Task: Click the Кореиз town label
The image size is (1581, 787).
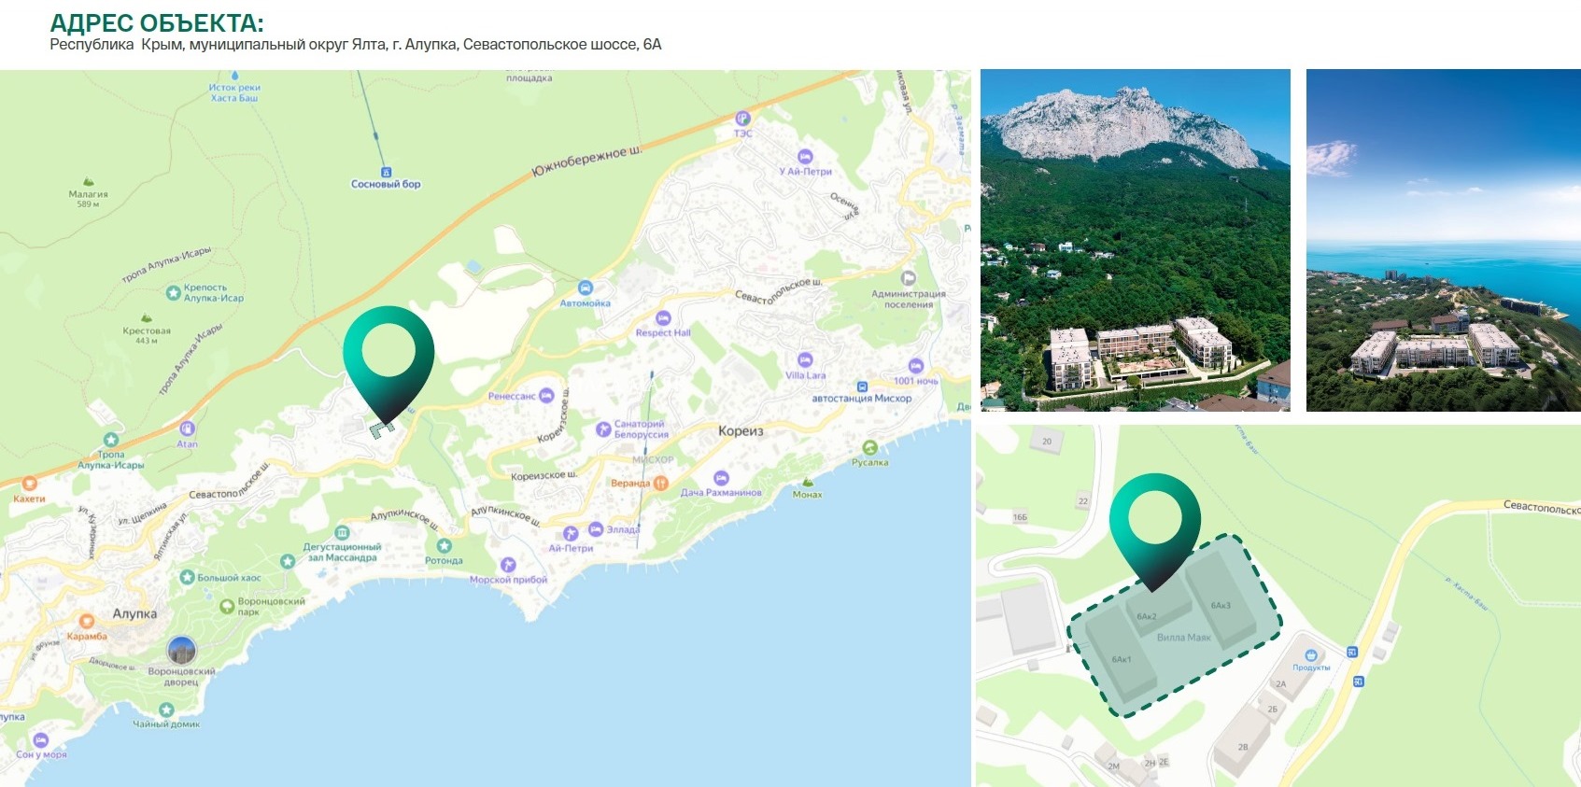Action: coord(741,431)
